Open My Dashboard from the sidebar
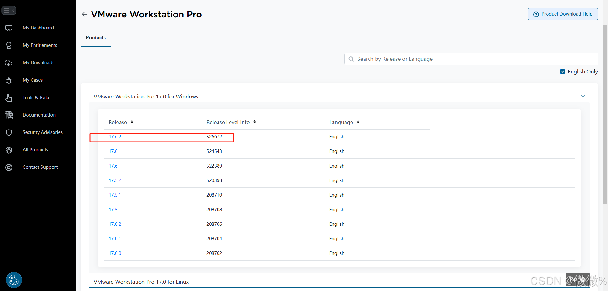The width and height of the screenshot is (608, 291). coord(38,28)
